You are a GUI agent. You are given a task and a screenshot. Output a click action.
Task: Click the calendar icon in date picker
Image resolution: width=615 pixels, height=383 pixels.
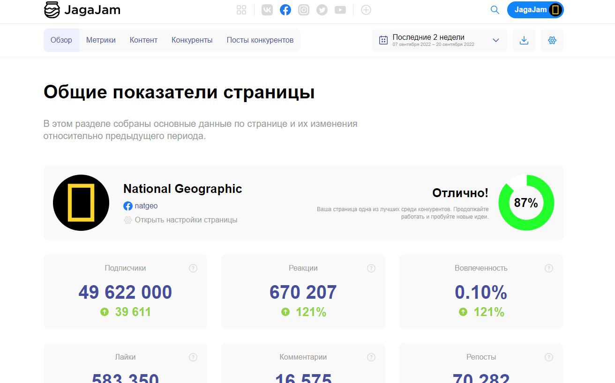point(383,40)
